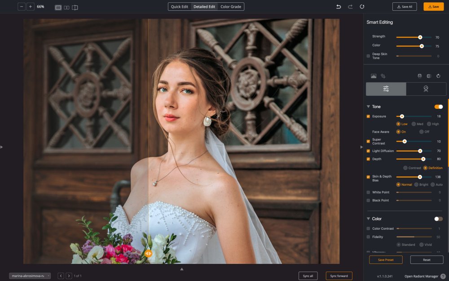Uncheck the Exposure checkbox
Image resolution: width=449 pixels, height=281 pixels.
pos(368,116)
